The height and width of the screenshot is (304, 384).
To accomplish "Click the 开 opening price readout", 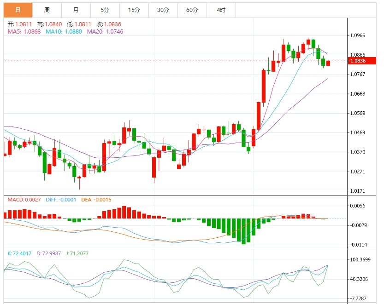I will click(20, 24).
